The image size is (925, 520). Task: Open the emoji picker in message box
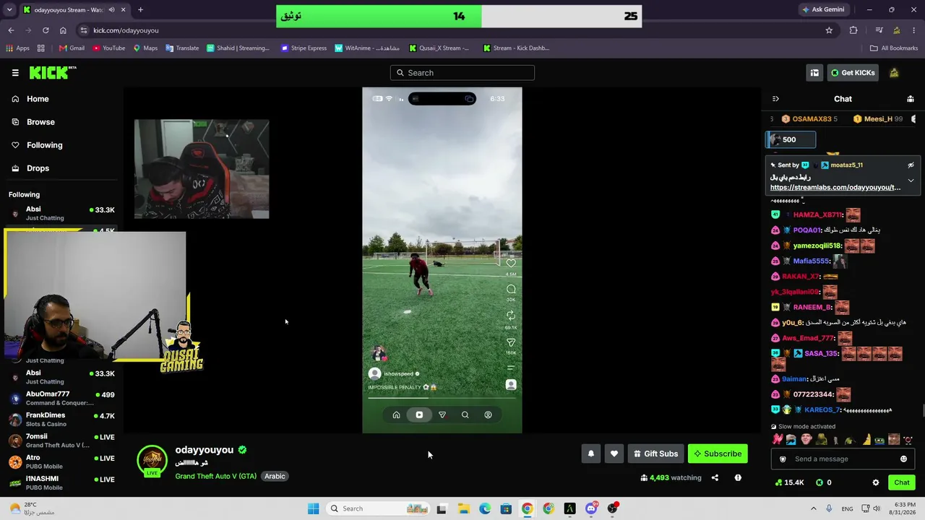pos(903,459)
